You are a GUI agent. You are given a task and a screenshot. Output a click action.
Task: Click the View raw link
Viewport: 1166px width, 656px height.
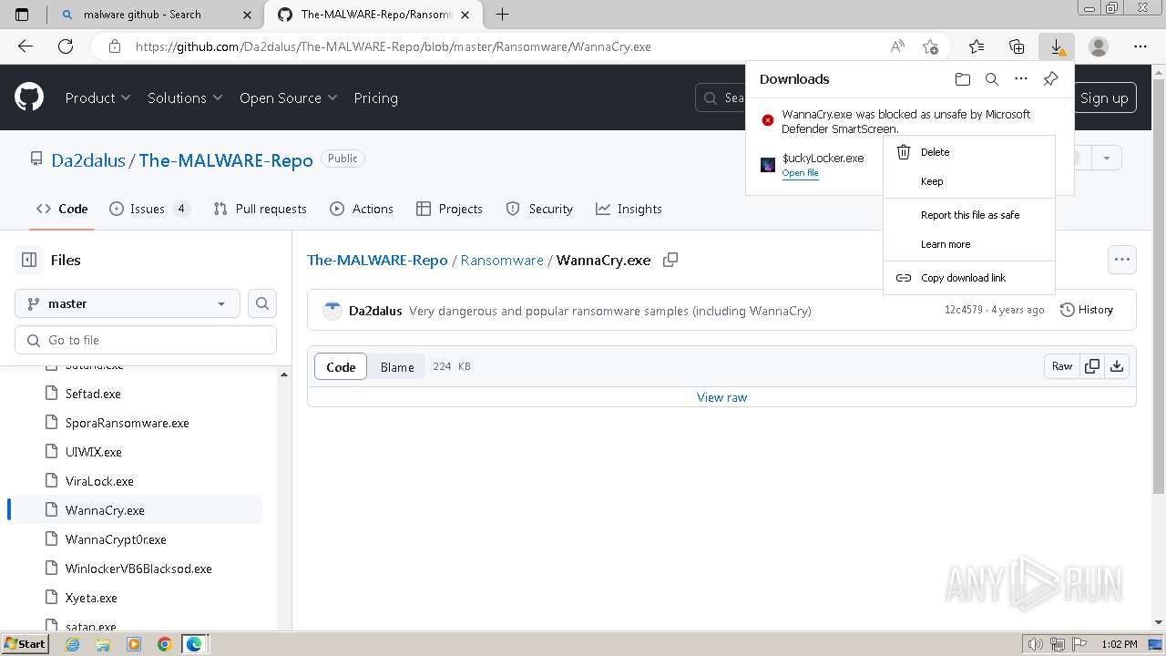coord(721,397)
